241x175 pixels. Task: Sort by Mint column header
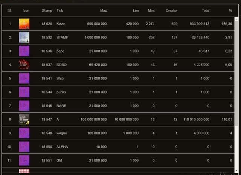(151, 11)
